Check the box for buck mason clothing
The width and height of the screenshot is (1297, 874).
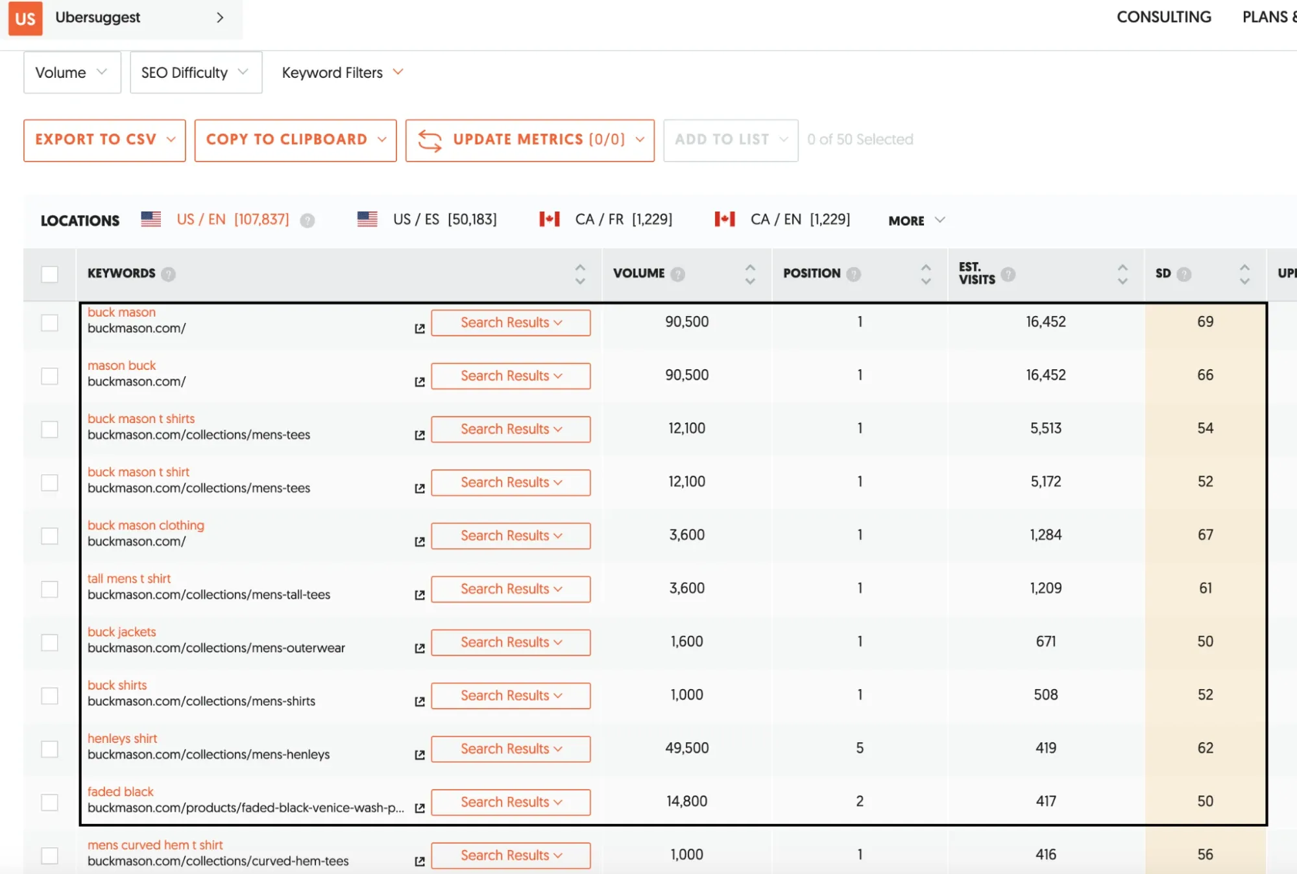[49, 535]
